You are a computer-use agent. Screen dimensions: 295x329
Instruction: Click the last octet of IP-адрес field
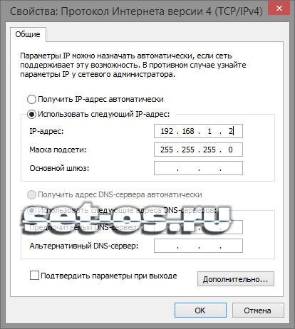231,131
